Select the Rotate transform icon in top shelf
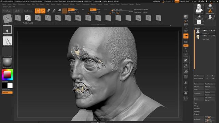This screenshot has height=123, width=219. (59, 11)
